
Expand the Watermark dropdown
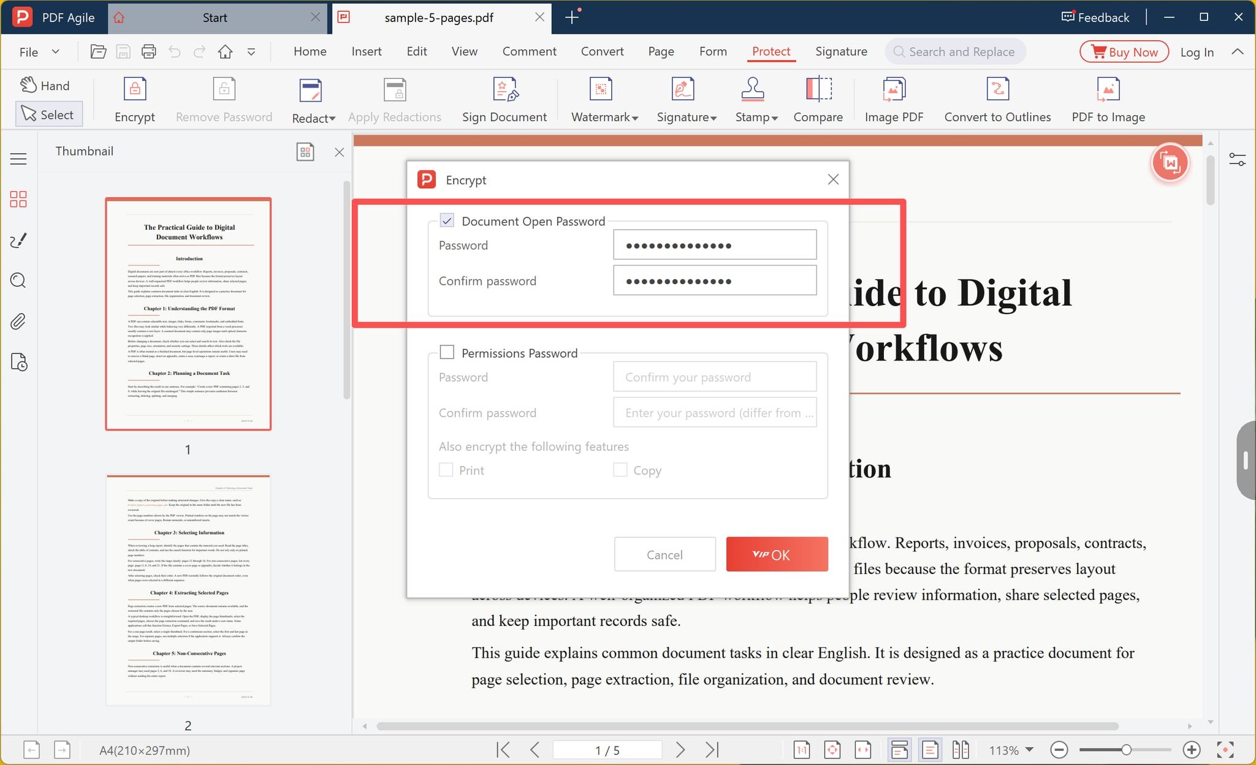[635, 118]
